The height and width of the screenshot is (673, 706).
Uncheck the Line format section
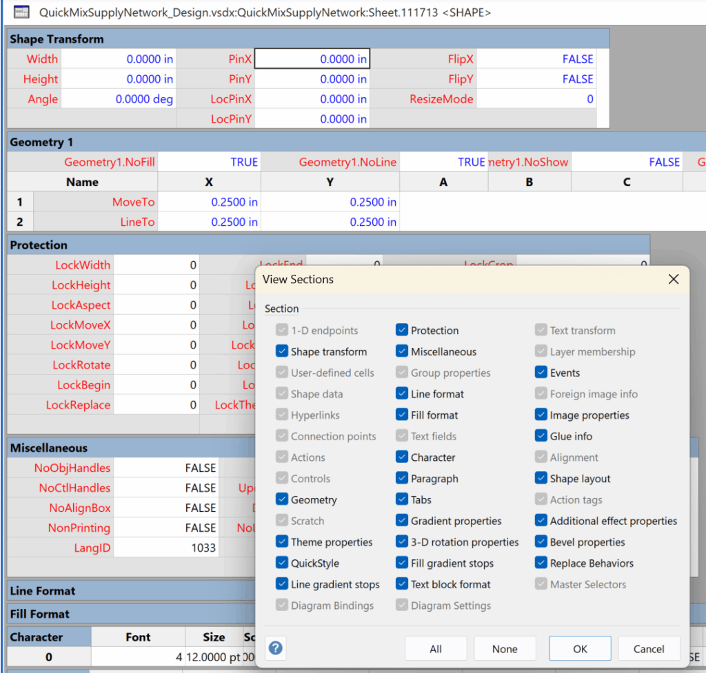(402, 394)
